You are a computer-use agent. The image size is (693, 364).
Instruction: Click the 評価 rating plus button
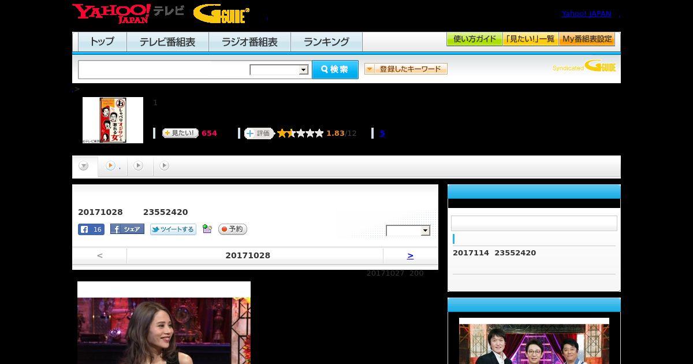(x=259, y=133)
